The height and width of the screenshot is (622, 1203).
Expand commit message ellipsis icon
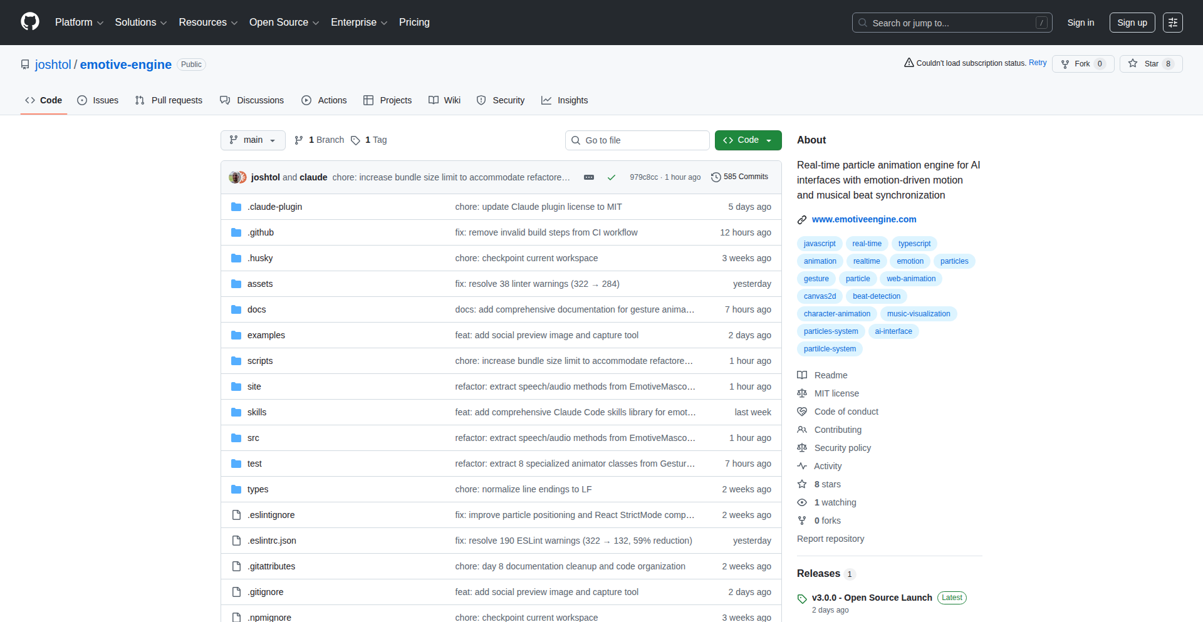(589, 177)
